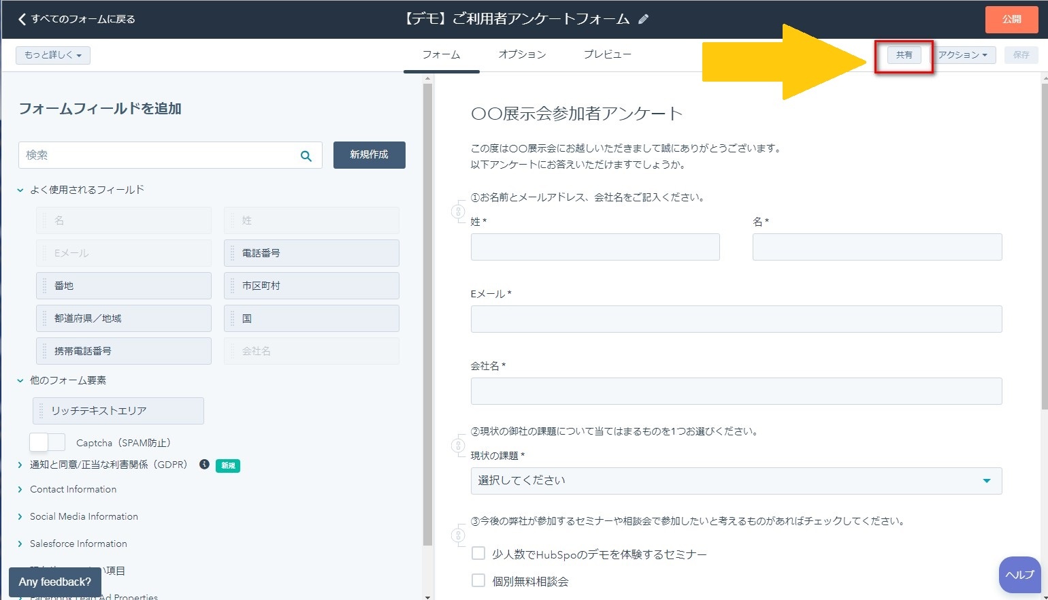Switch to the プレビュー tab
The width and height of the screenshot is (1048, 600).
pyautogui.click(x=607, y=54)
